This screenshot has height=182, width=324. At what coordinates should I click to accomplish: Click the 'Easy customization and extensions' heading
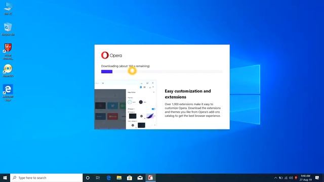(x=188, y=94)
